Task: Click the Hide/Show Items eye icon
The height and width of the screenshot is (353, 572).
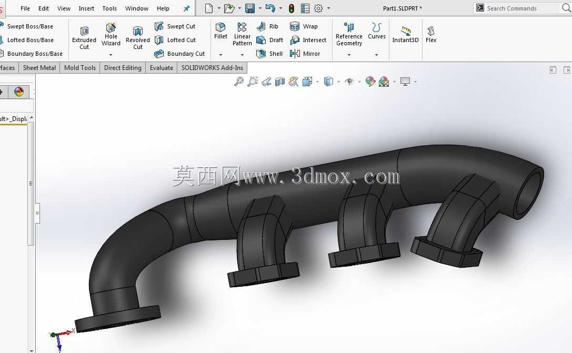Action: tap(349, 82)
